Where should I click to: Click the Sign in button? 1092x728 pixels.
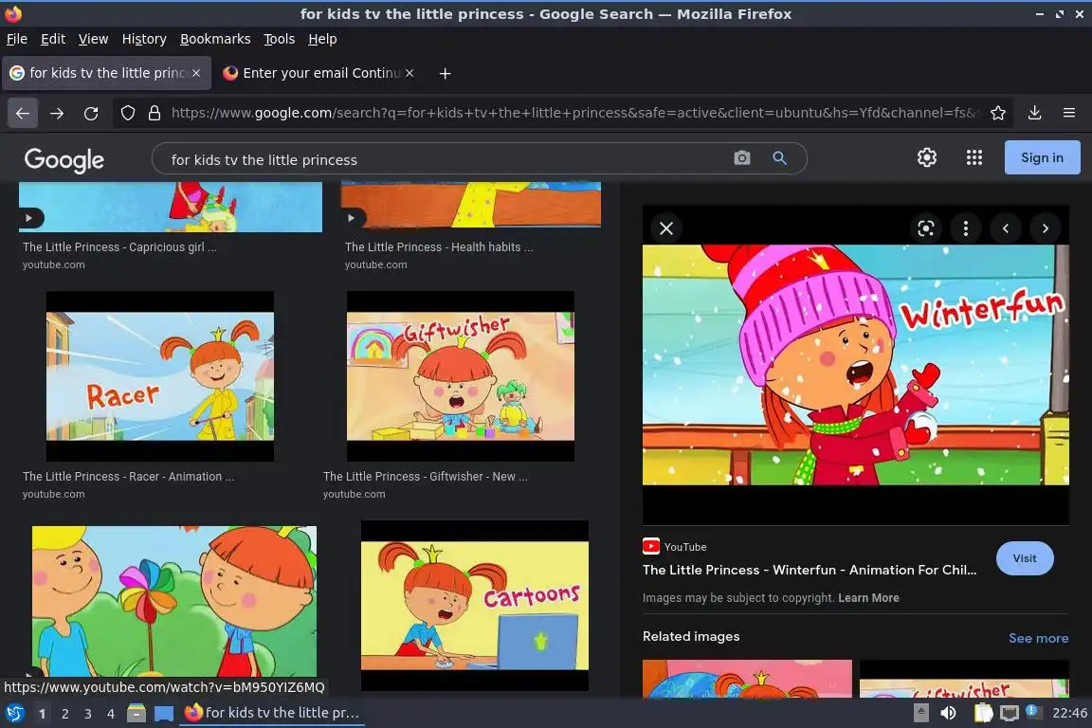(x=1042, y=157)
